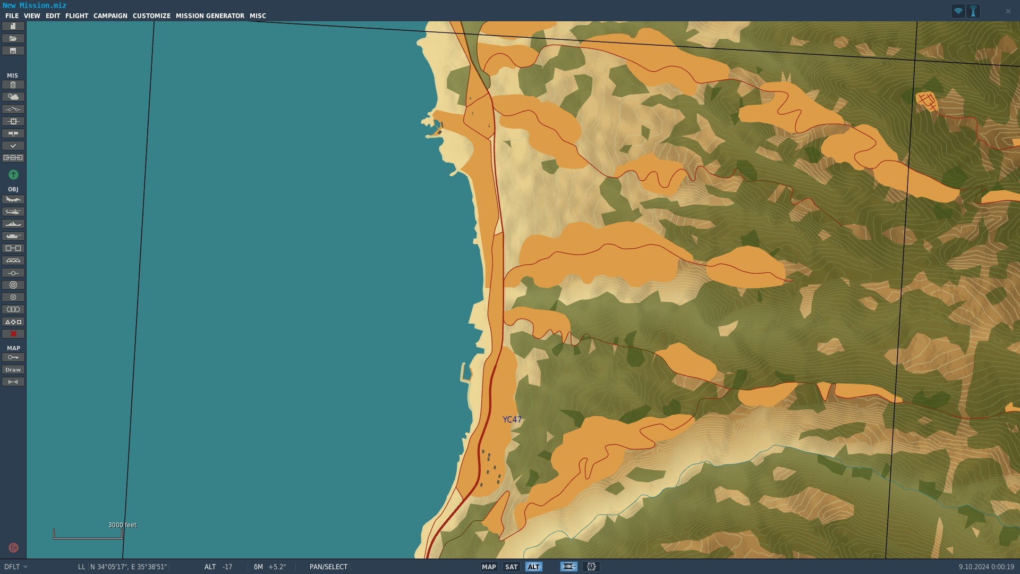The height and width of the screenshot is (574, 1020).
Task: Toggle the ALT altitude map mode
Action: pyautogui.click(x=533, y=567)
